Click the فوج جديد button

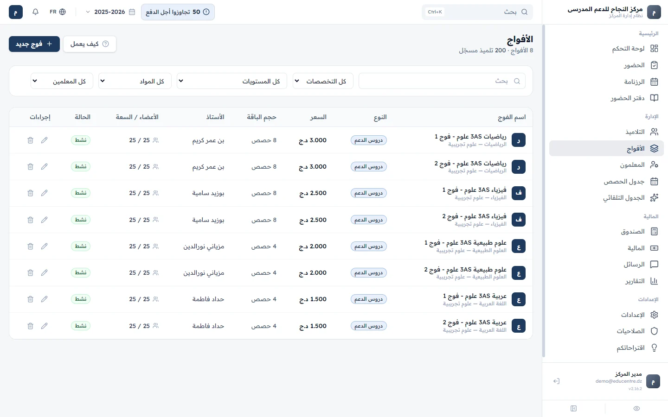(x=34, y=44)
